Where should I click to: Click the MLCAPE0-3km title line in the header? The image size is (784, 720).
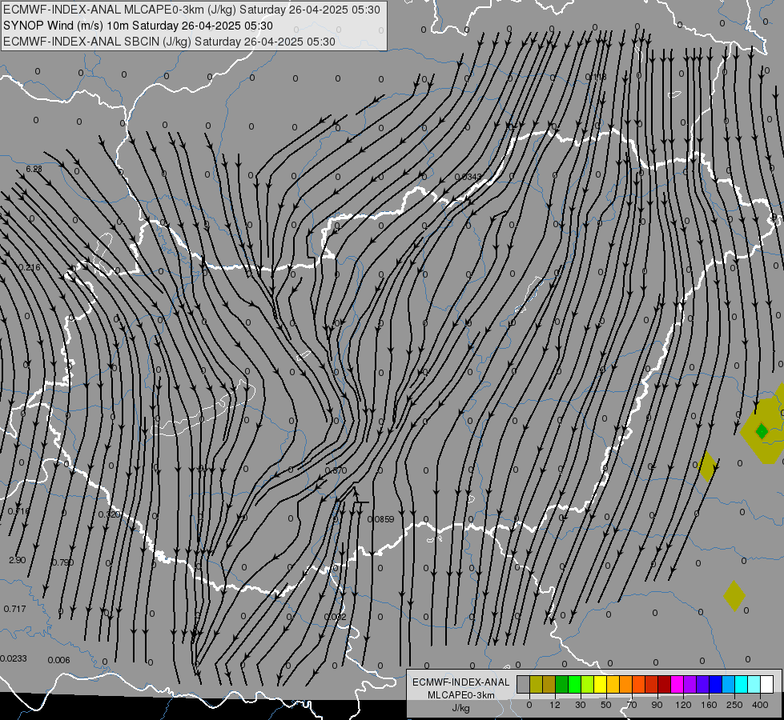[191, 10]
